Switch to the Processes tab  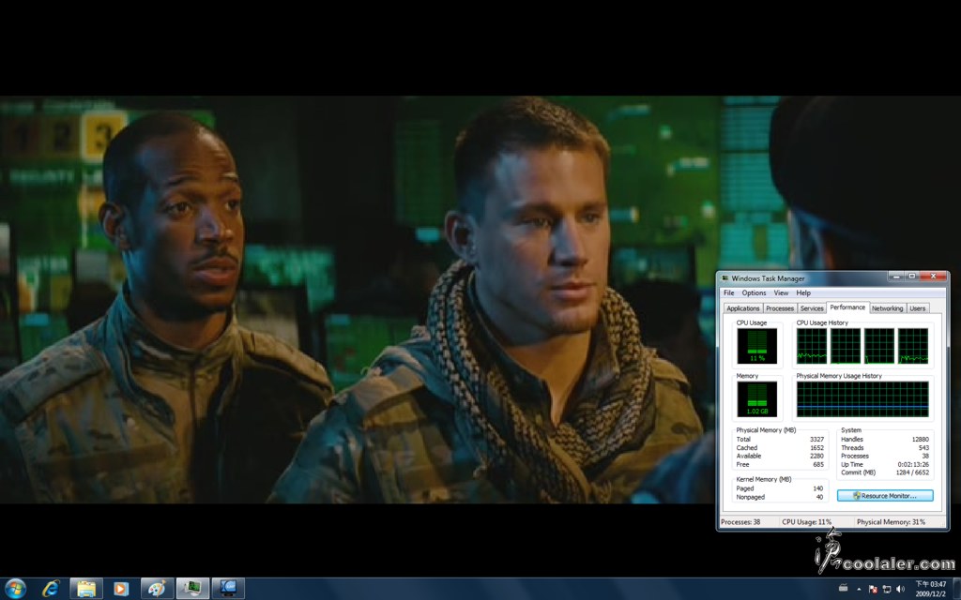pyautogui.click(x=780, y=307)
